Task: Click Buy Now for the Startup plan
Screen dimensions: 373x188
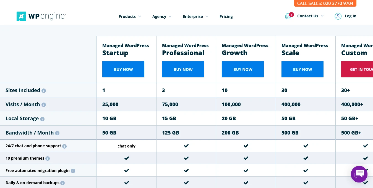Action: [123, 69]
